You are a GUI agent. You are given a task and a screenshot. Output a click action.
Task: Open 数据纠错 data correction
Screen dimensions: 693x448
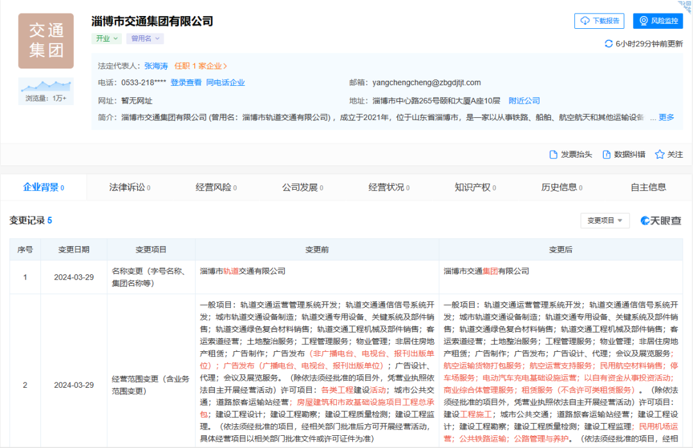click(626, 154)
